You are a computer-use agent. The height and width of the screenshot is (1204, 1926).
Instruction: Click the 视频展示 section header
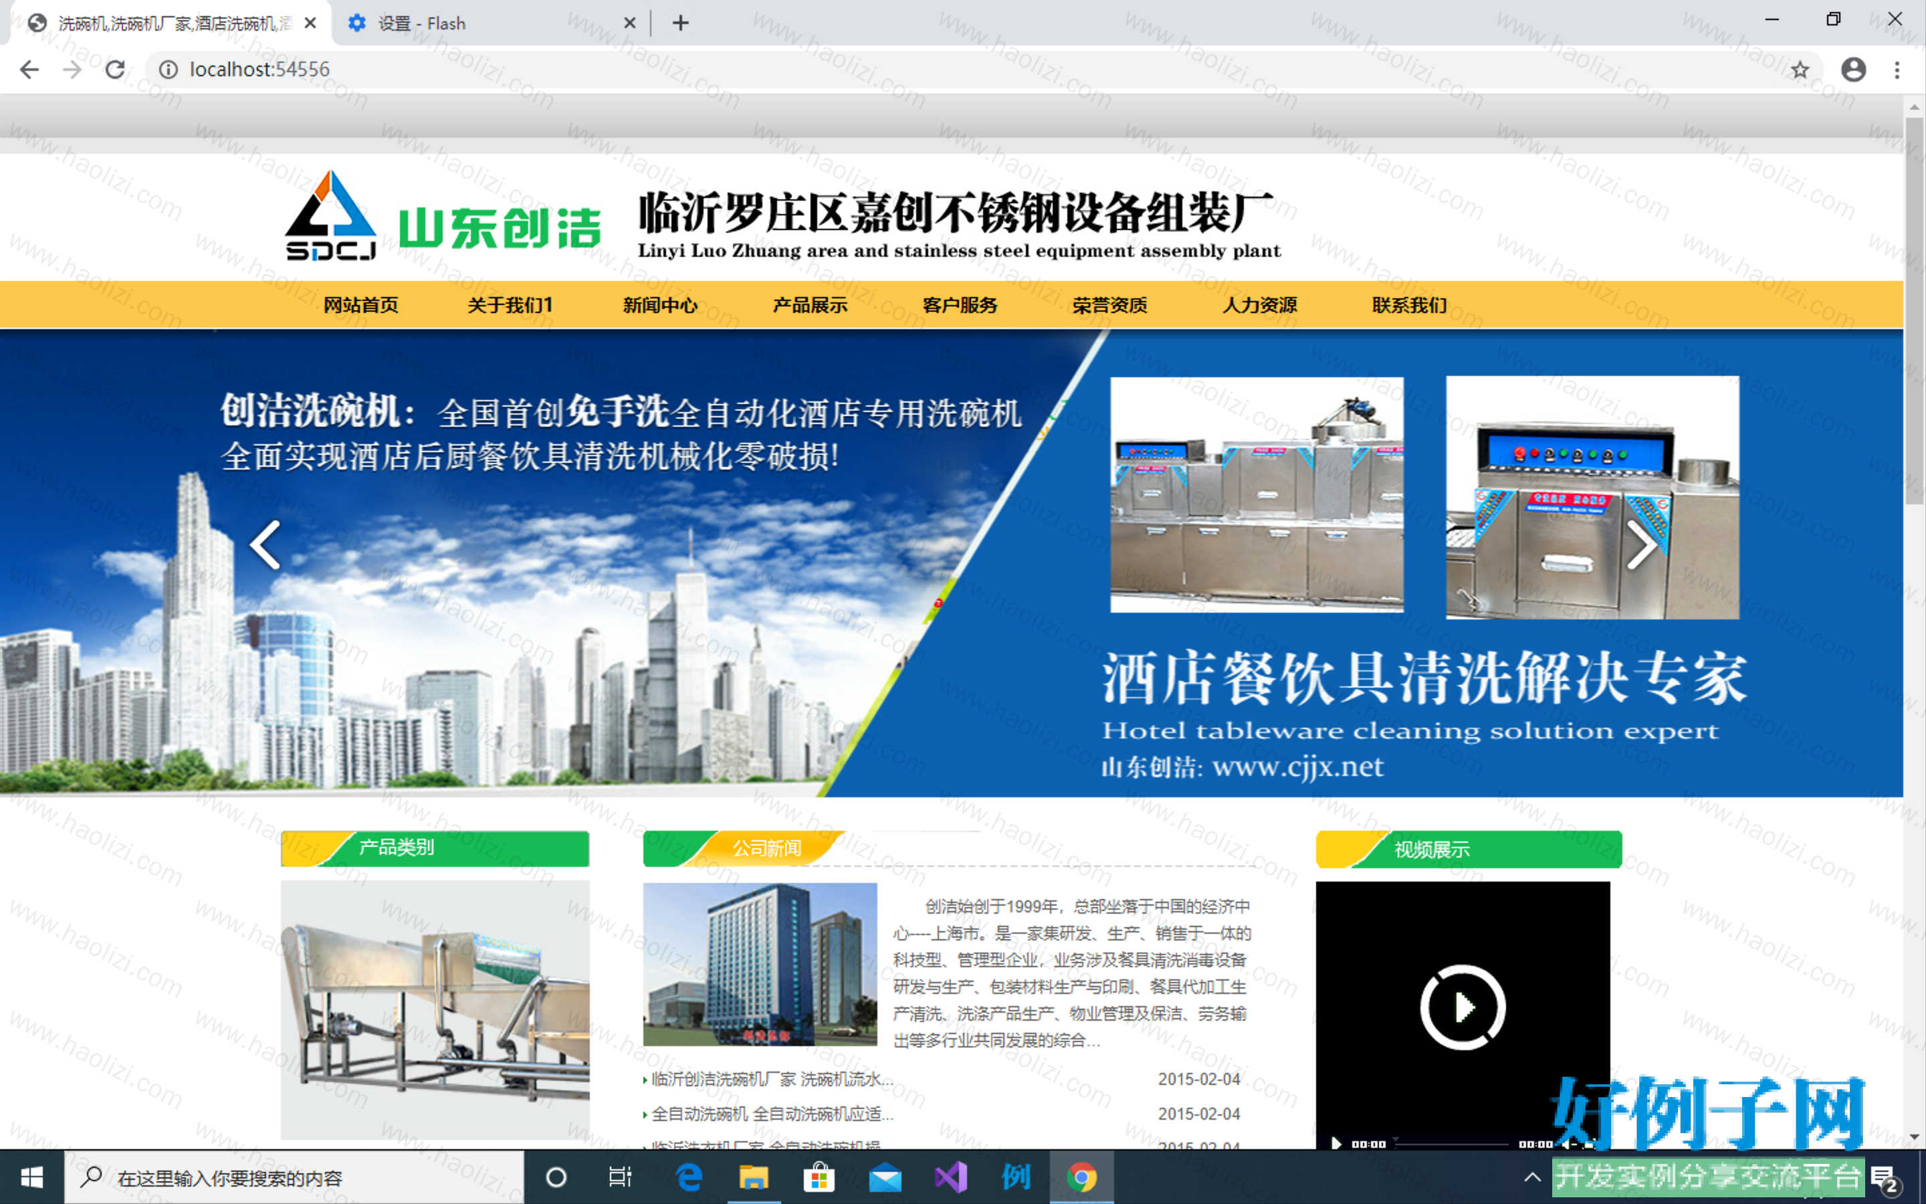(x=1469, y=849)
